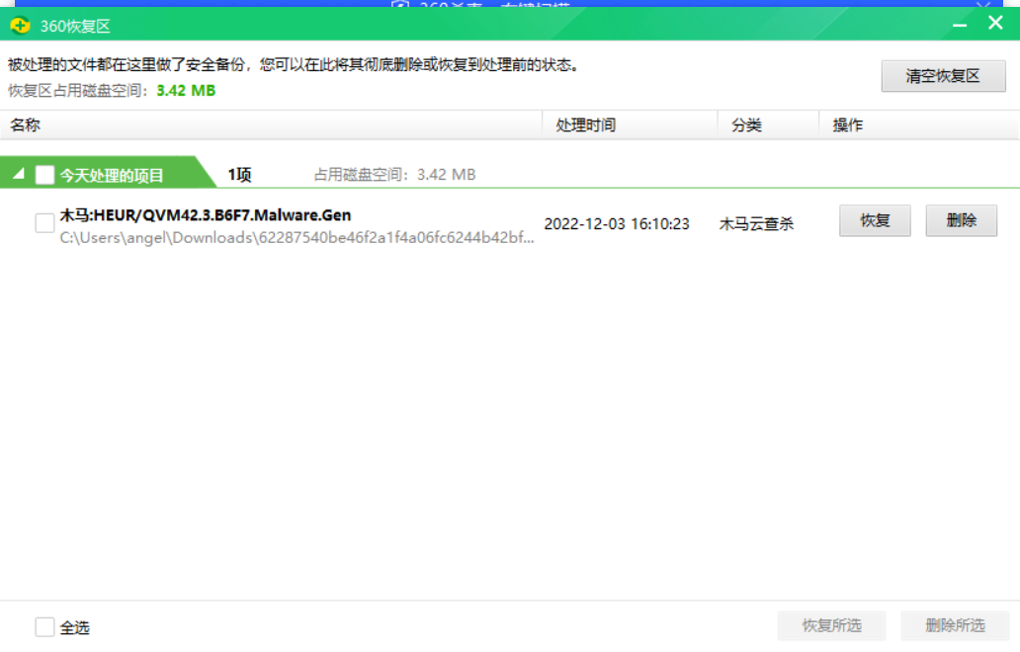Click the 全选 label text

[75, 627]
